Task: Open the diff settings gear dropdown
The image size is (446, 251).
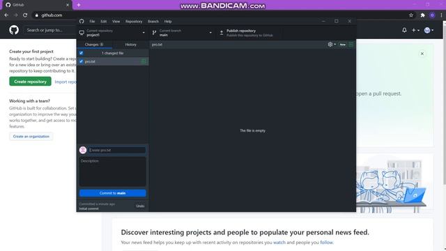Action: pyautogui.click(x=332, y=45)
